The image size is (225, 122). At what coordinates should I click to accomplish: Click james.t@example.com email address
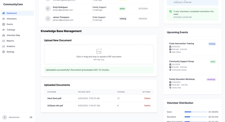[x=63, y=20]
